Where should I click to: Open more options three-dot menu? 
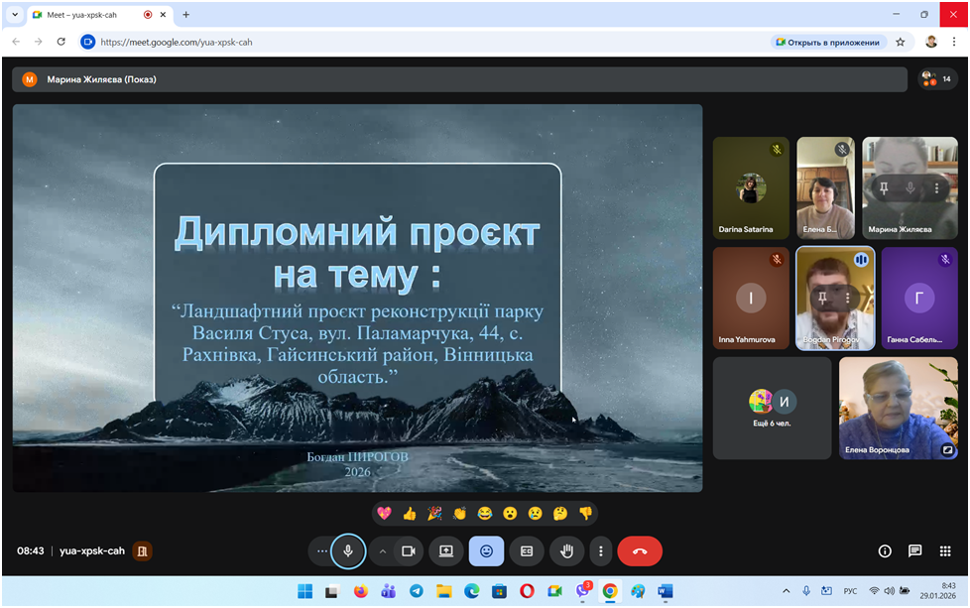pyautogui.click(x=600, y=550)
